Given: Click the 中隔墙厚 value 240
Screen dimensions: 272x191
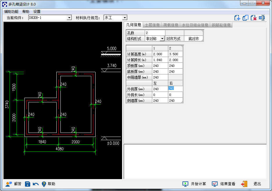Looking at the screenshot, I should (x=160, y=77).
